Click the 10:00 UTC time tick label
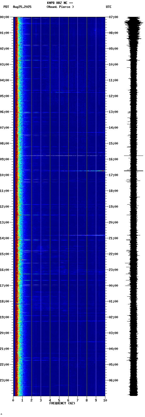Screen dimensions: 145x417 pos(113,64)
